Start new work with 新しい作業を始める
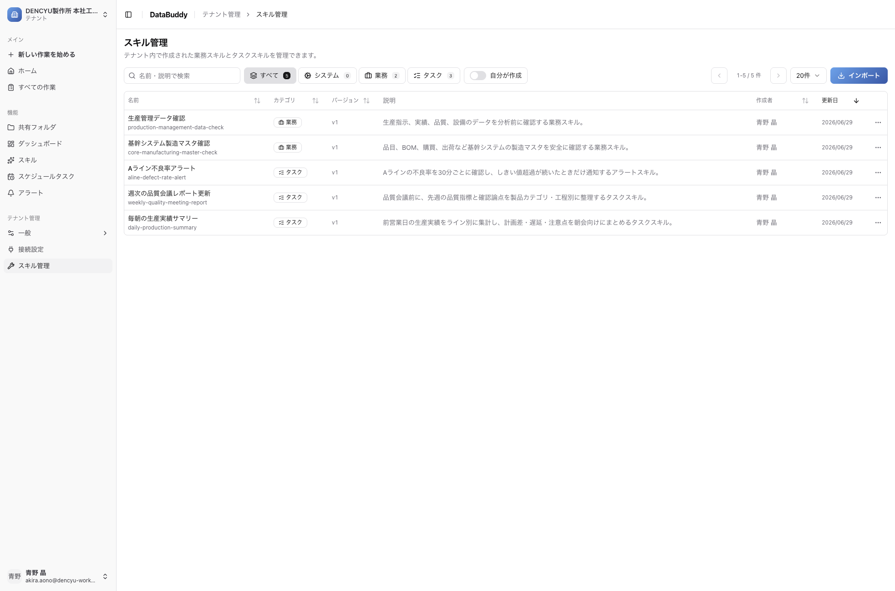The width and height of the screenshot is (895, 591). click(58, 55)
